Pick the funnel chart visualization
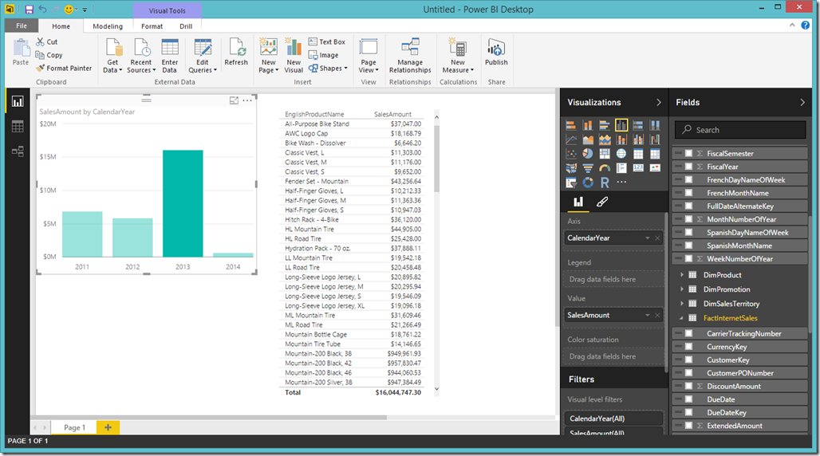 coord(588,168)
